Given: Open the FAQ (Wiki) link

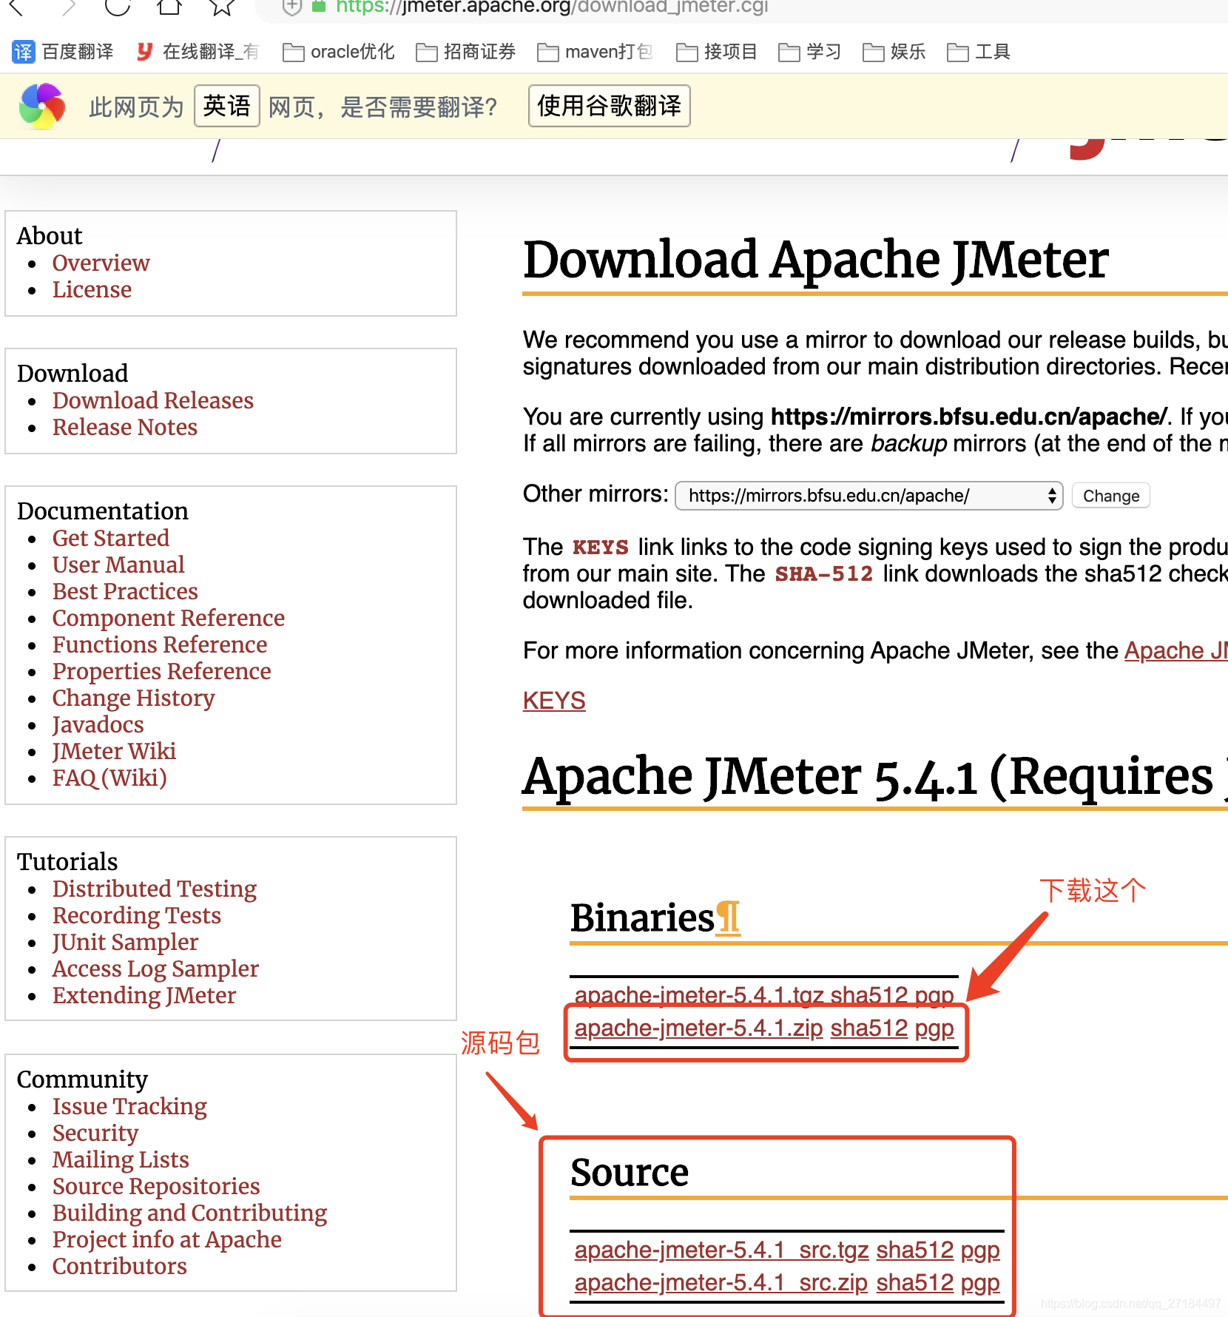Looking at the screenshot, I should point(109,778).
